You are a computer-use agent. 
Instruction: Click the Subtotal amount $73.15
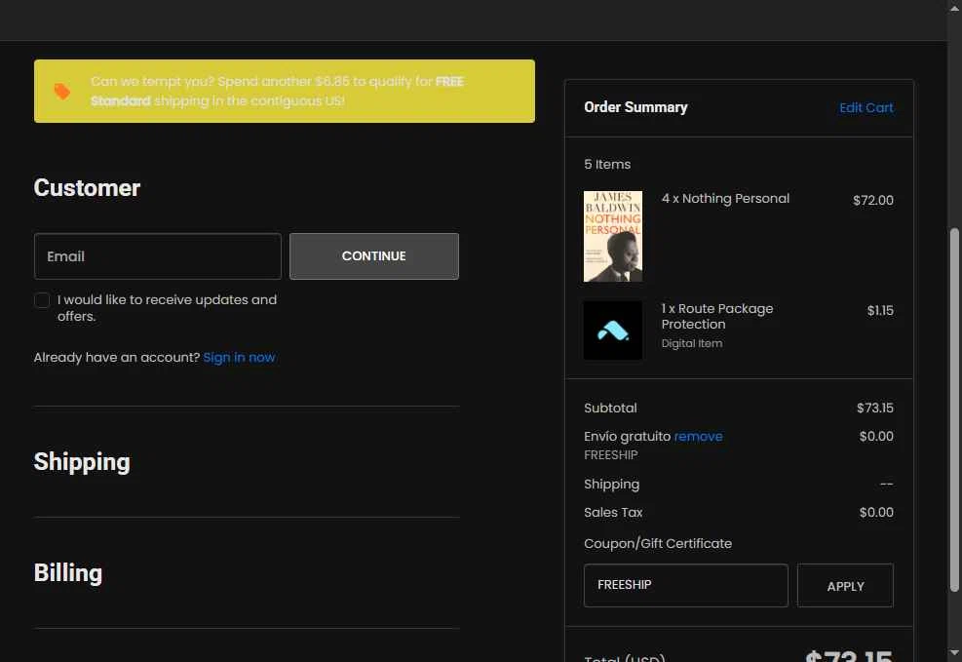875,408
